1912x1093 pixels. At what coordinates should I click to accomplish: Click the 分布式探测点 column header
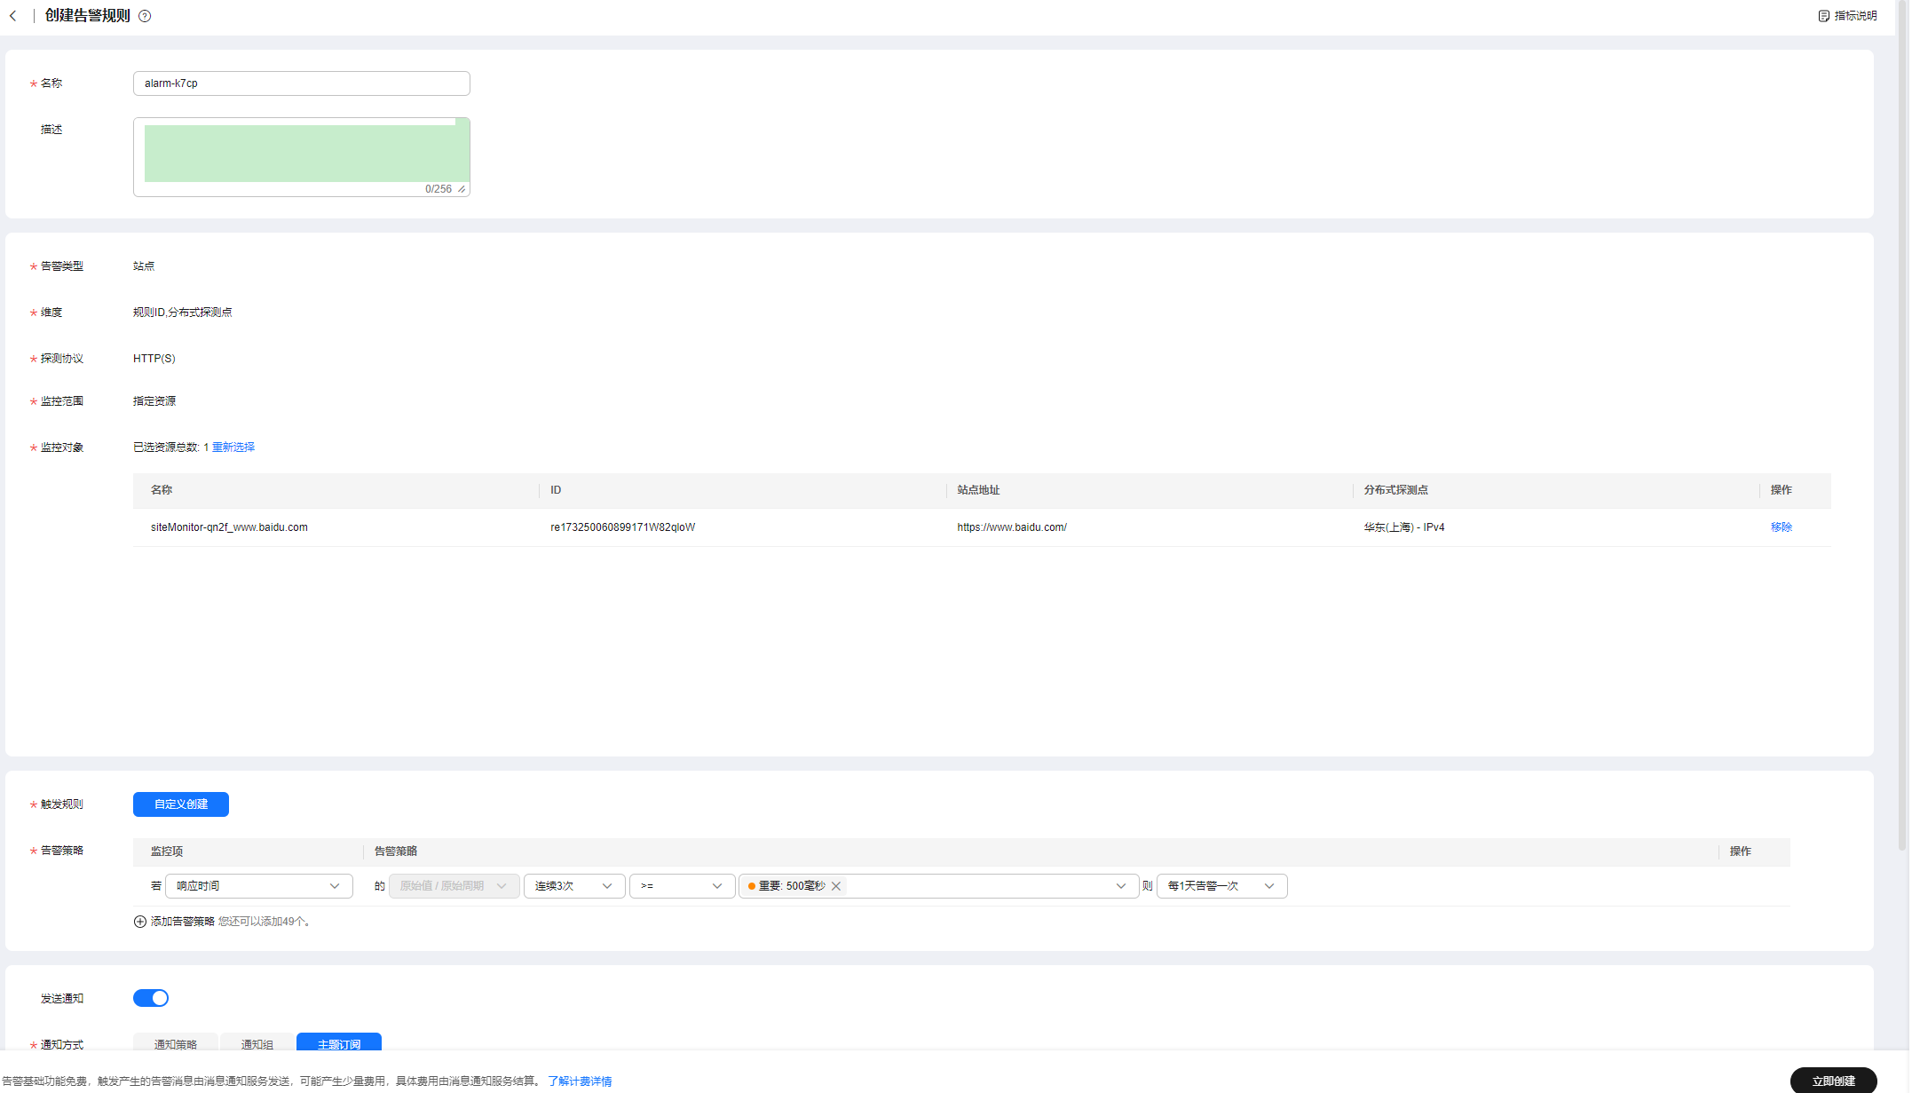[x=1395, y=490]
